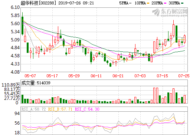
Task: Select the 05-17 date label
Action: point(52,76)
